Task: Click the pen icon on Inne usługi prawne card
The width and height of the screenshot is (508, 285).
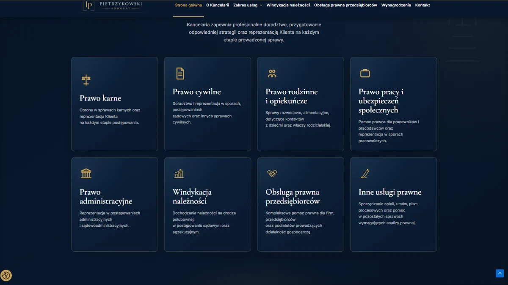Action: click(x=365, y=174)
